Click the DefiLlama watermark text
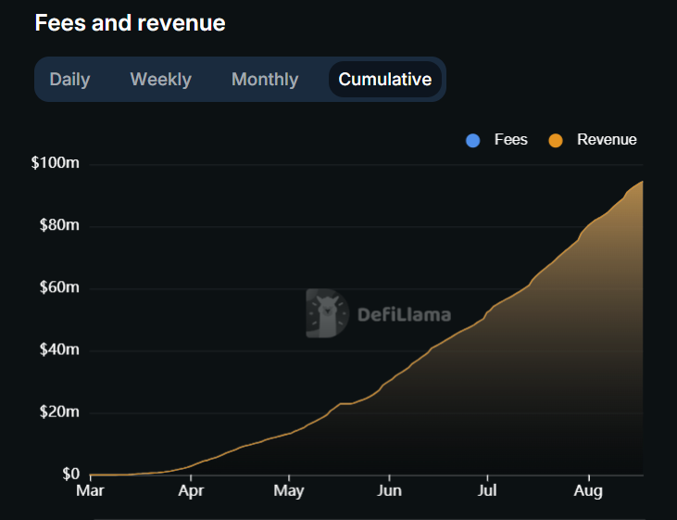677x520 pixels. point(404,315)
